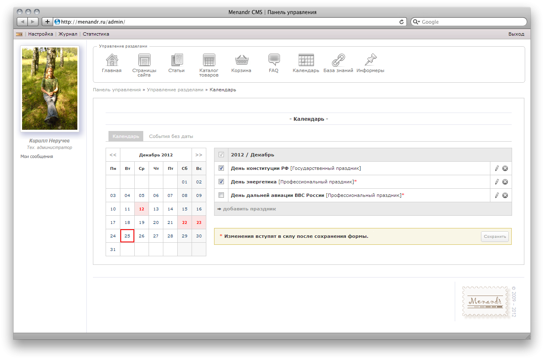Click the Сохранить button

494,236
